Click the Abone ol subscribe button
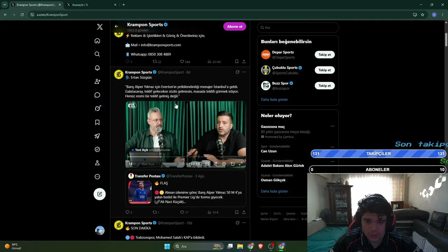This screenshot has height=252, width=448. (234, 27)
